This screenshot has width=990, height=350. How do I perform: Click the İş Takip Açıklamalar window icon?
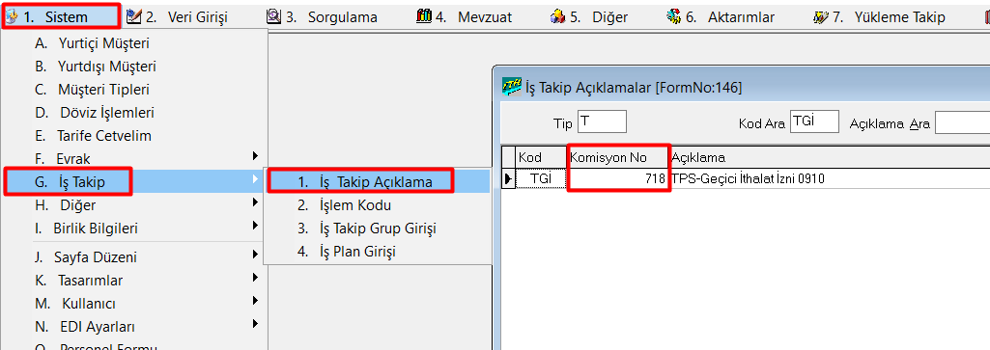tap(511, 87)
